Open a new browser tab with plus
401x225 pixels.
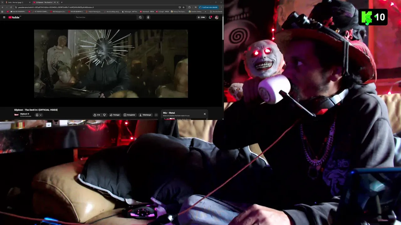pyautogui.click(x=62, y=2)
